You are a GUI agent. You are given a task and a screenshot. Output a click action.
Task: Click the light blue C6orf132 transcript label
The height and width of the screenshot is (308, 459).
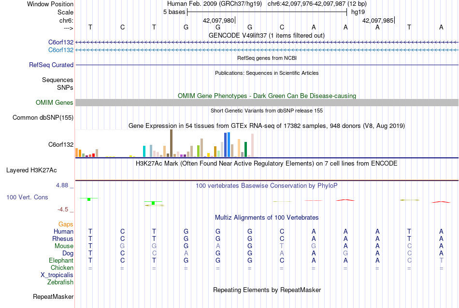[60, 50]
